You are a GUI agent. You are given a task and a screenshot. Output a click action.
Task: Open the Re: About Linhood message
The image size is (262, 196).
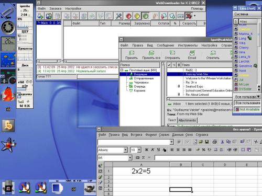197,95
